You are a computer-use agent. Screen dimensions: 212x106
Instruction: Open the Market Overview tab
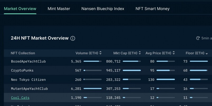click(x=20, y=9)
